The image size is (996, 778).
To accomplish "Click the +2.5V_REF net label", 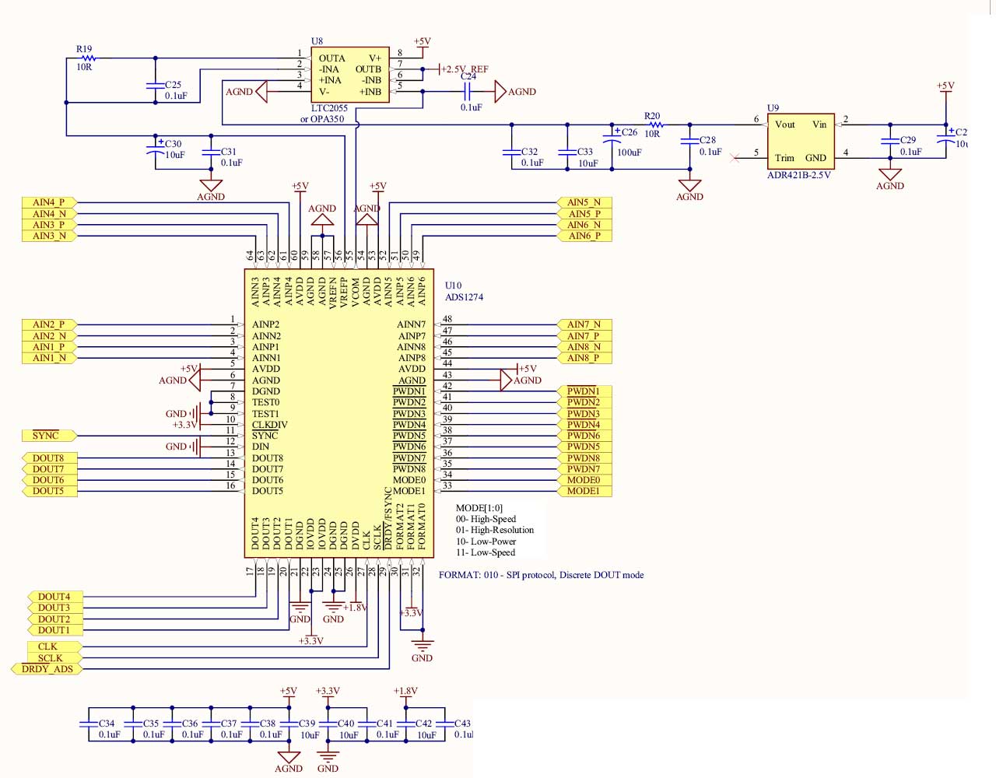I will click(x=465, y=69).
